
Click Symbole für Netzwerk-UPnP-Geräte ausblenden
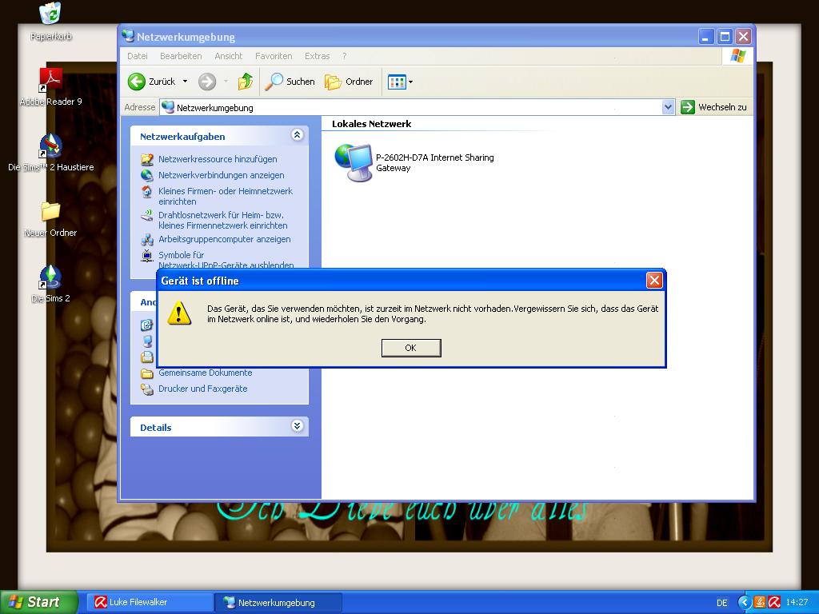pyautogui.click(x=226, y=260)
